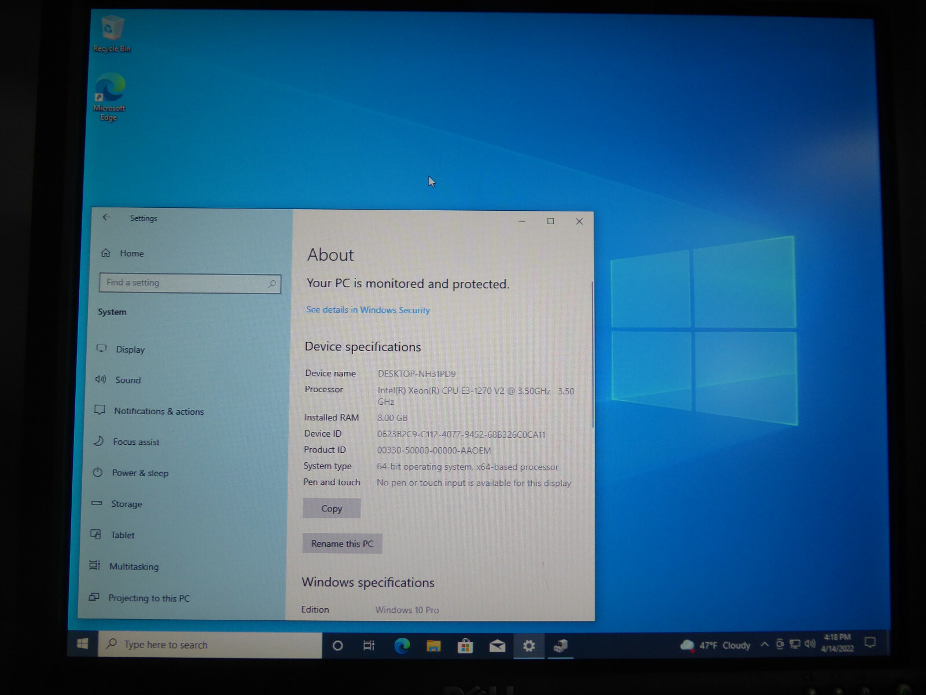Click the Product ID label

(x=325, y=449)
